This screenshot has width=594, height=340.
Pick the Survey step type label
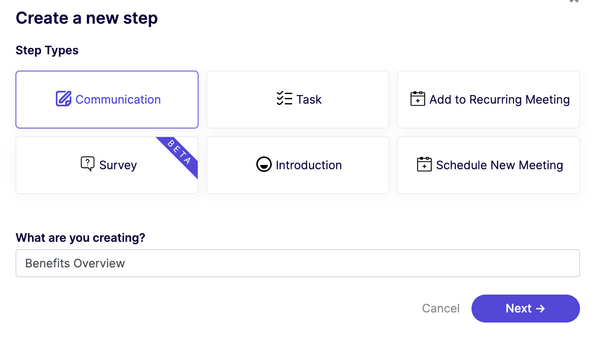pos(118,165)
